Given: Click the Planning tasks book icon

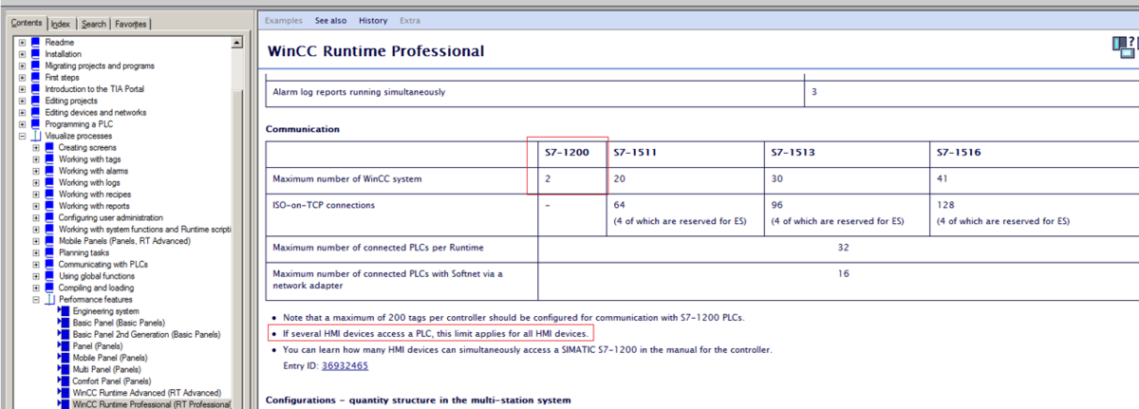Looking at the screenshot, I should [x=48, y=252].
